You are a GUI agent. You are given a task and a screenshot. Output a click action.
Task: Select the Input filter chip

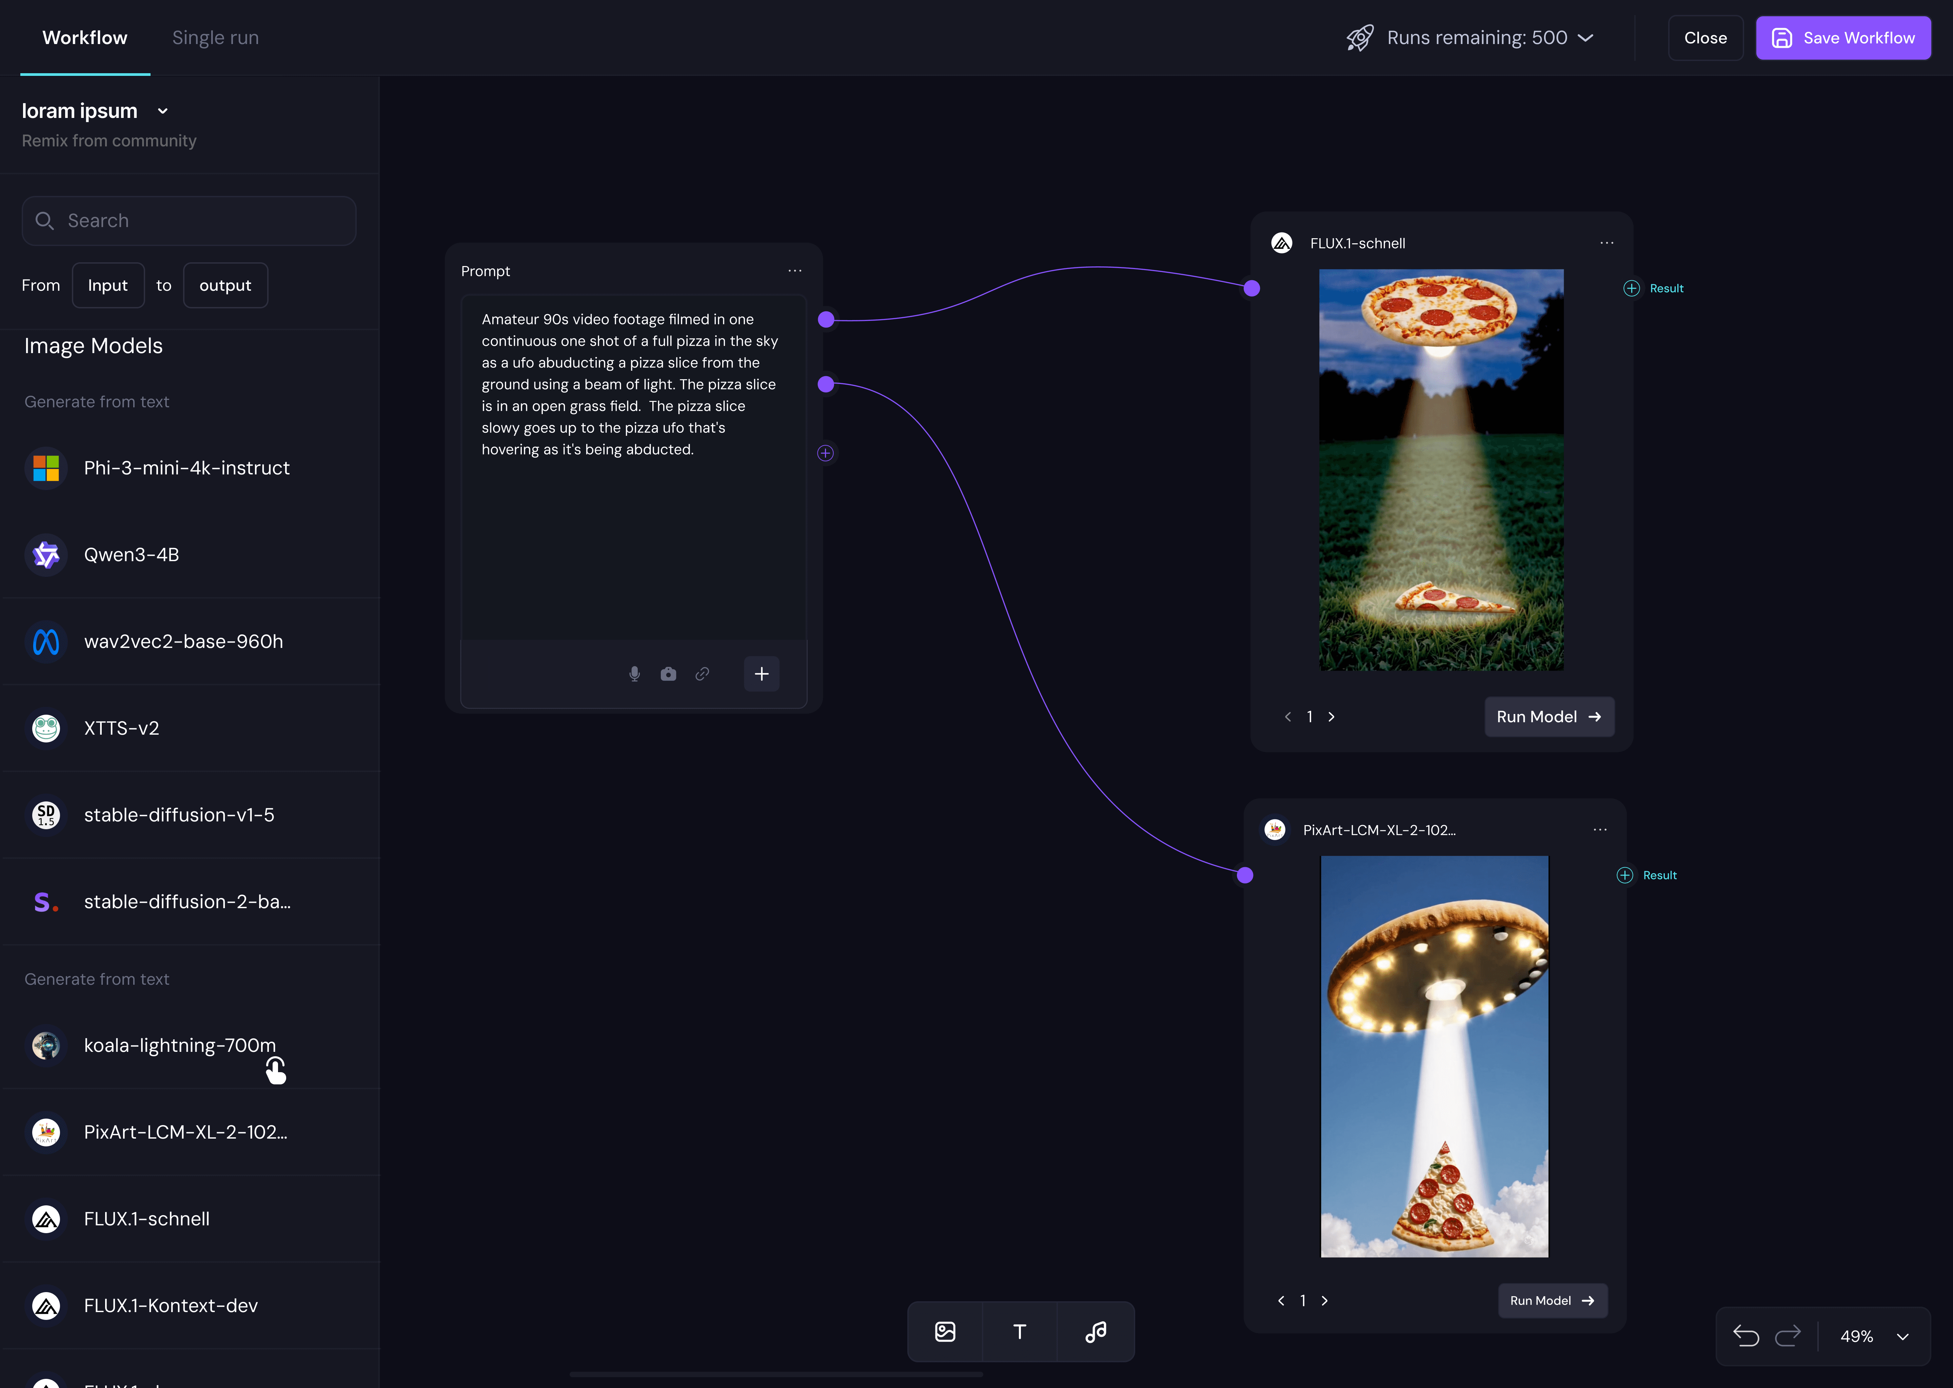point(108,285)
